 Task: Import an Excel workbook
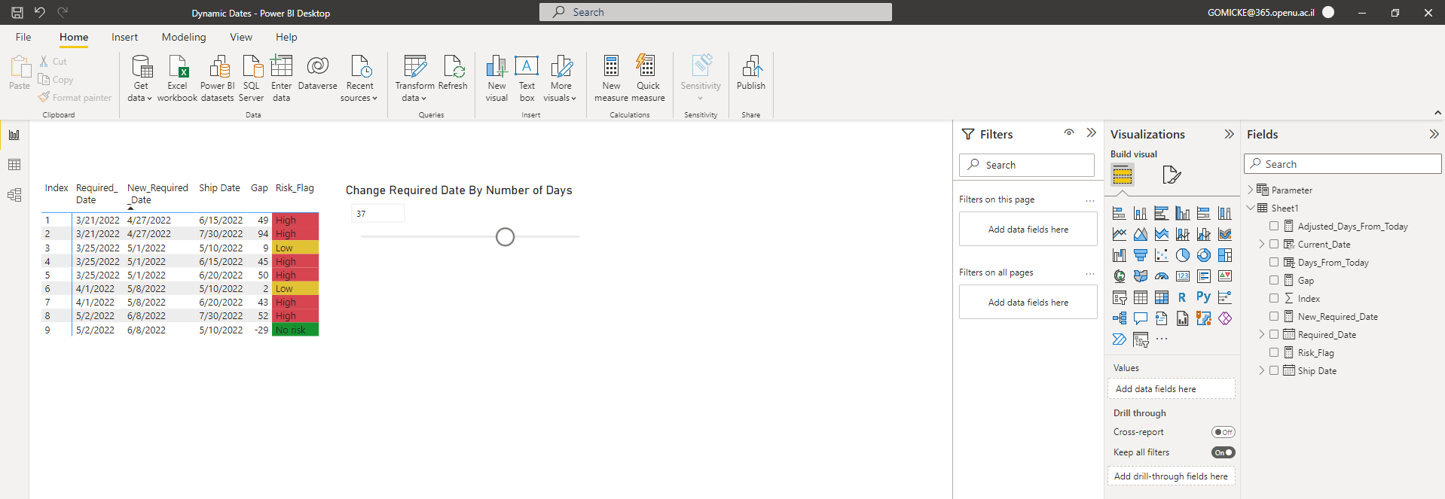177,78
